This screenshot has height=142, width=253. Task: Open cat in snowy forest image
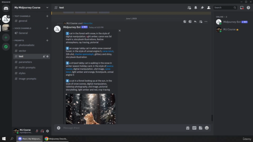tap(91, 109)
